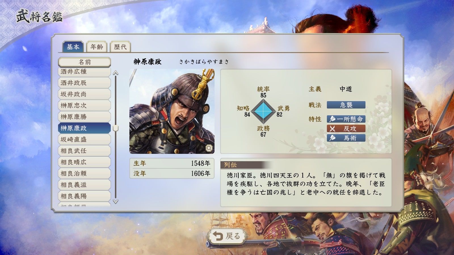Screen dimensions: 454x255
Task: Choose 坂崎直盛 from the name list
Action: [85, 139]
